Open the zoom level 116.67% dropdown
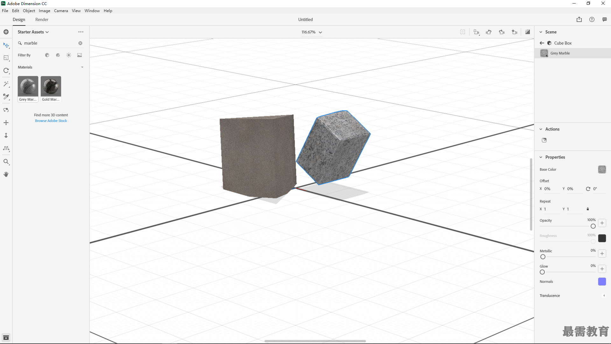The height and width of the screenshot is (344, 611). point(312,32)
